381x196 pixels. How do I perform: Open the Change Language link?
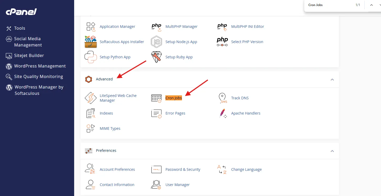tap(246, 169)
